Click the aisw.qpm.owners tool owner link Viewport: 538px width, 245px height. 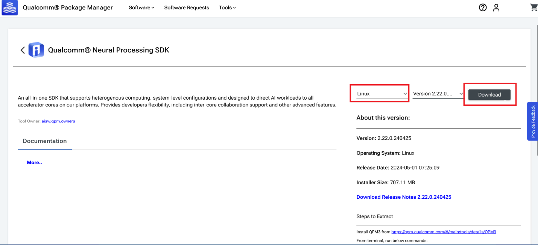click(x=58, y=121)
